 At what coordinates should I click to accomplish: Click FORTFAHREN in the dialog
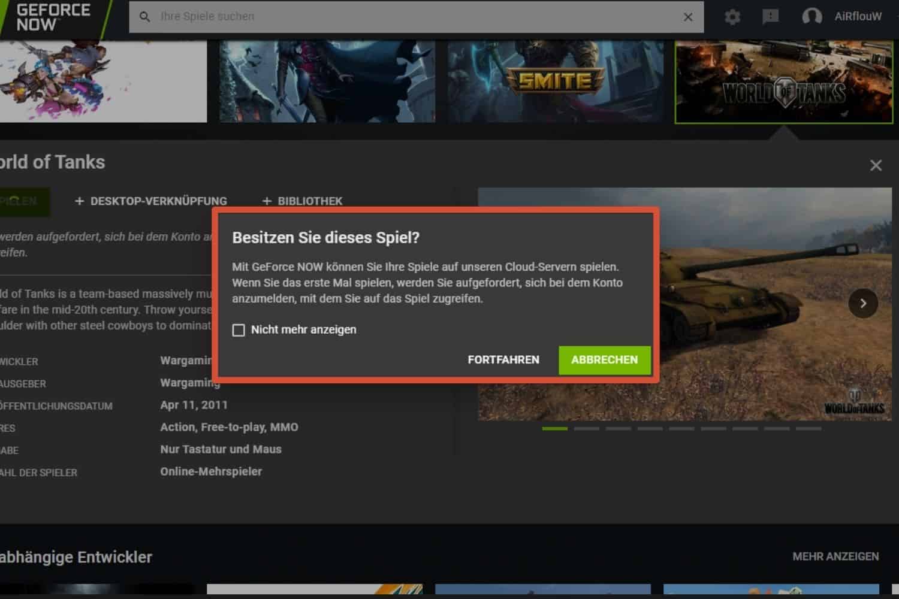coord(503,359)
